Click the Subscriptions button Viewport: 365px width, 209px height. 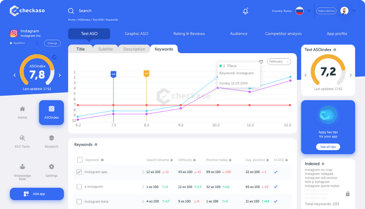pyautogui.click(x=326, y=11)
